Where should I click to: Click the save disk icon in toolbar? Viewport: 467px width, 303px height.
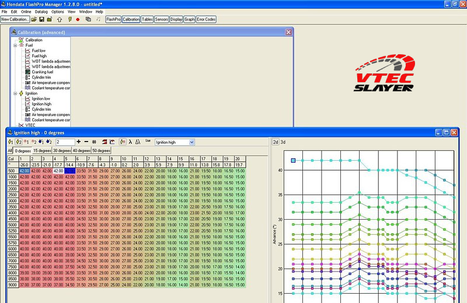point(41,19)
